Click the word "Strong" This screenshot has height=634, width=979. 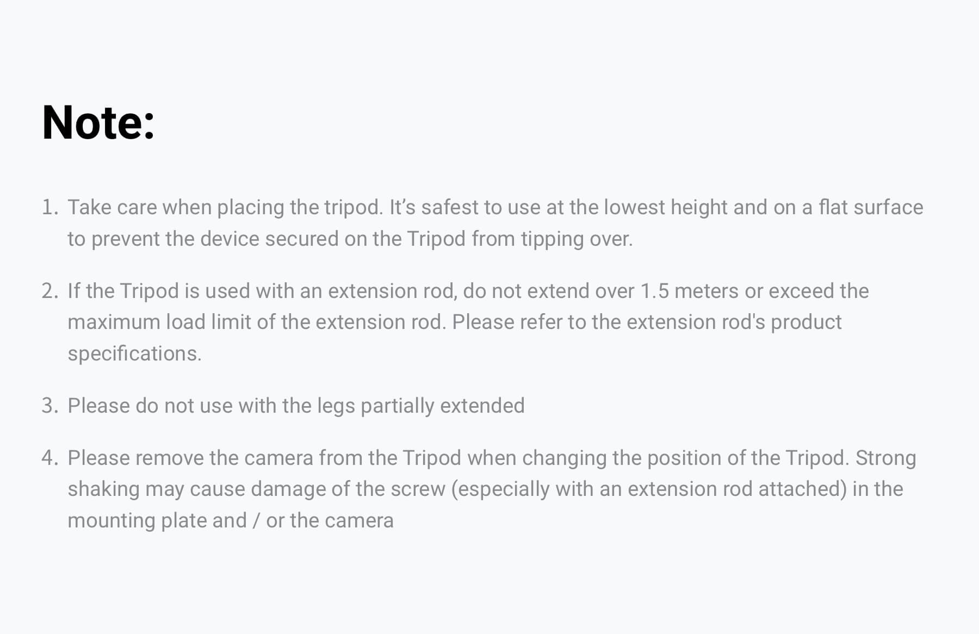click(885, 458)
